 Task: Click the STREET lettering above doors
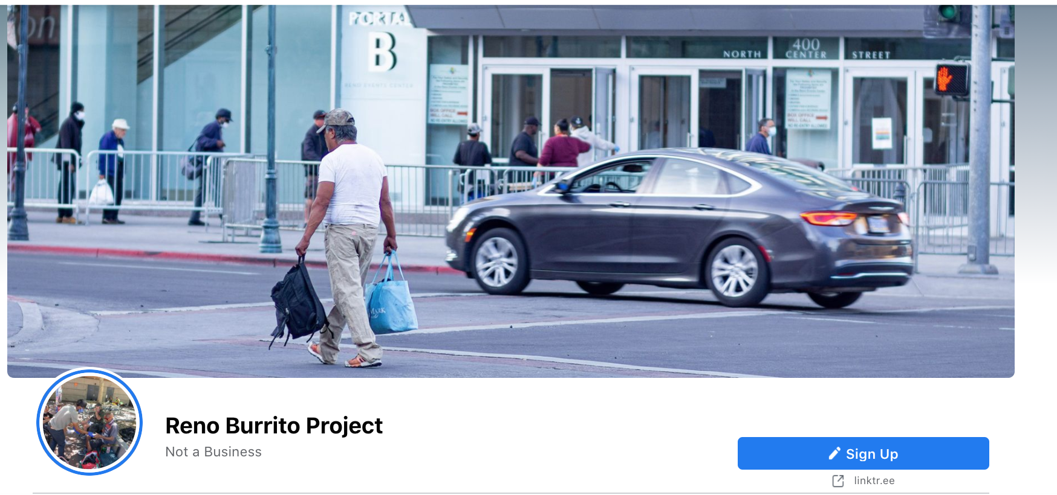click(871, 54)
